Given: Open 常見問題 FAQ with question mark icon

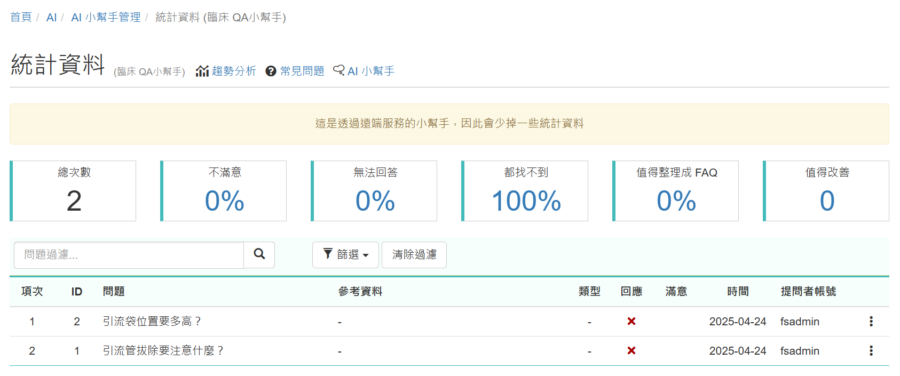Looking at the screenshot, I should [x=295, y=71].
